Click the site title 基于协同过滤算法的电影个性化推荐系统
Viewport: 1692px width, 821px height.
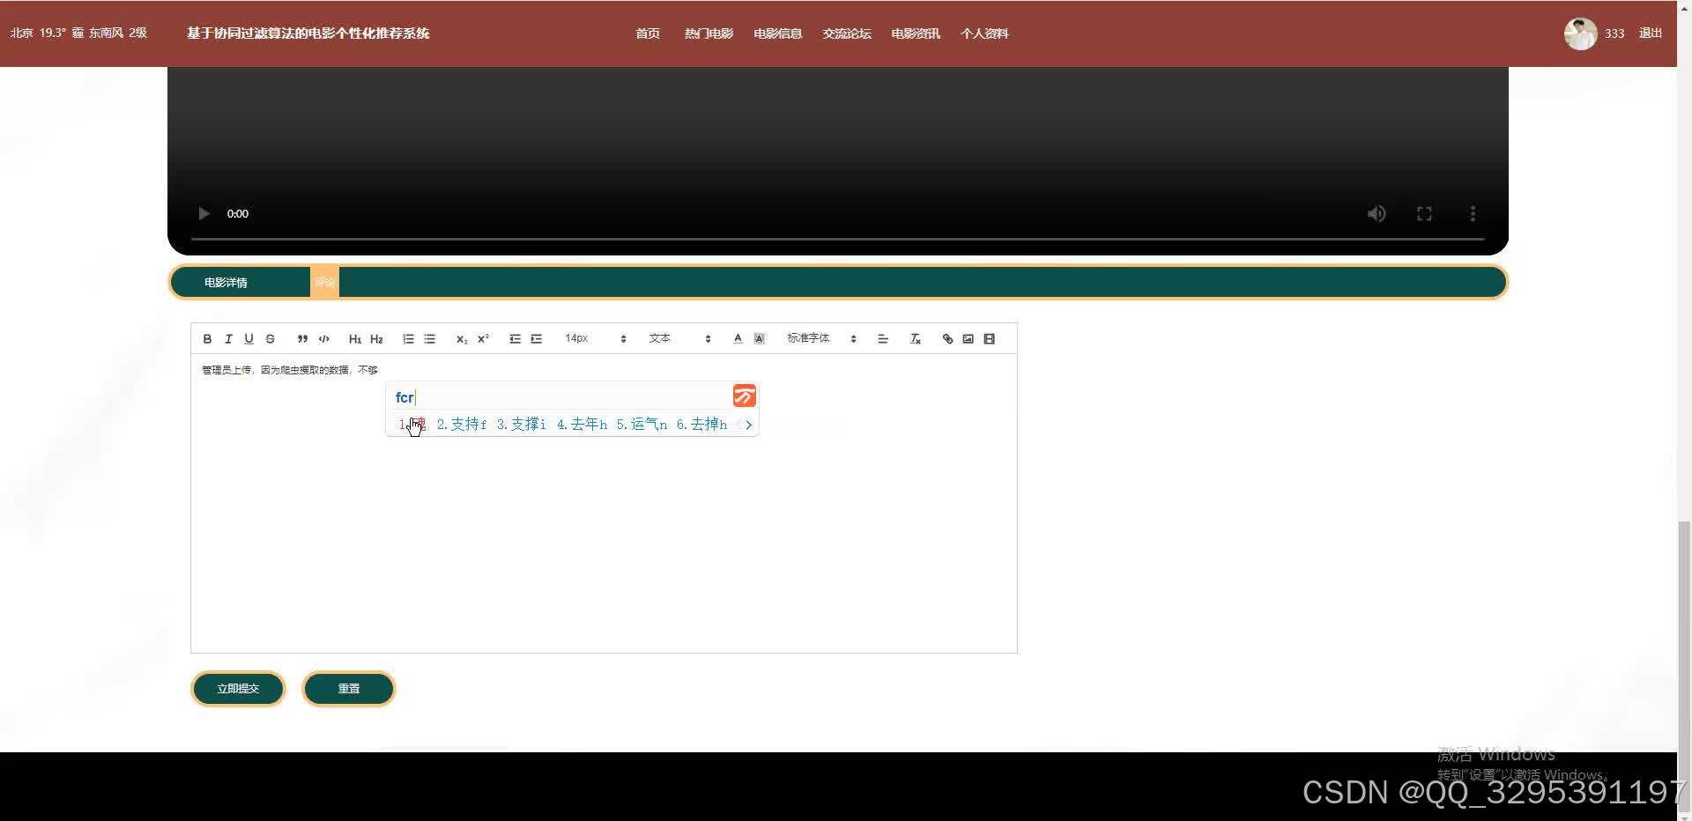coord(308,33)
